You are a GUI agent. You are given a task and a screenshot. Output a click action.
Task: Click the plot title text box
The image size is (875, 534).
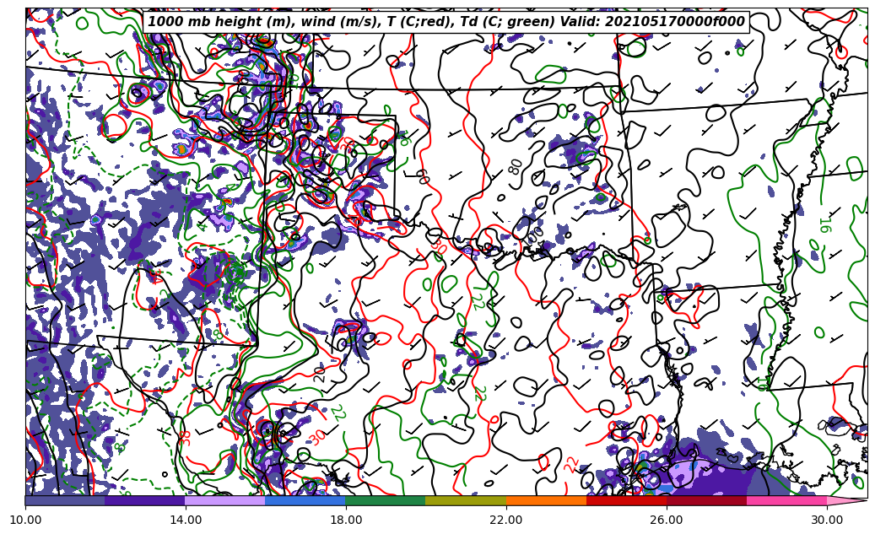click(446, 22)
